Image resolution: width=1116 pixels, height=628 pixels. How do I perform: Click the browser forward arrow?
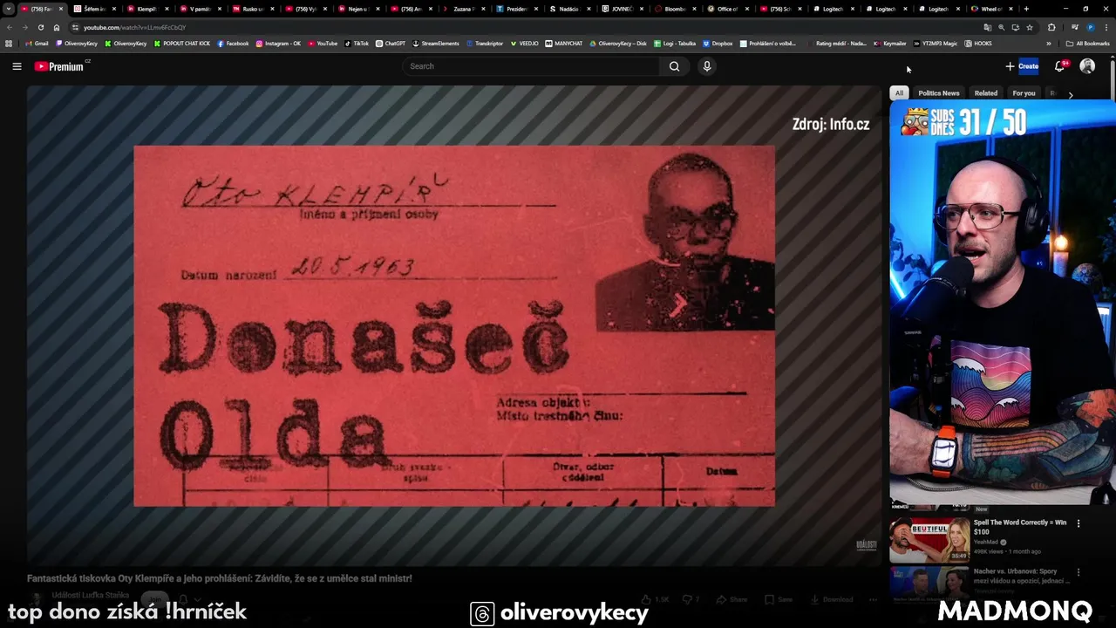pos(26,27)
